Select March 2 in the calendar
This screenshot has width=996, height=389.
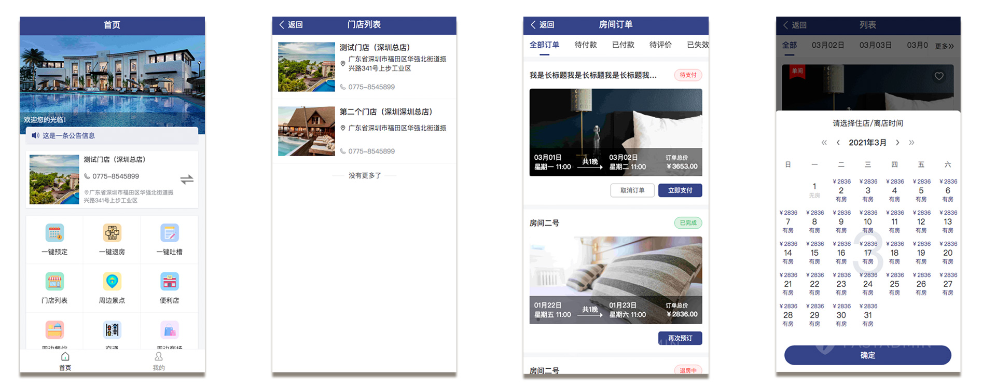click(x=841, y=190)
